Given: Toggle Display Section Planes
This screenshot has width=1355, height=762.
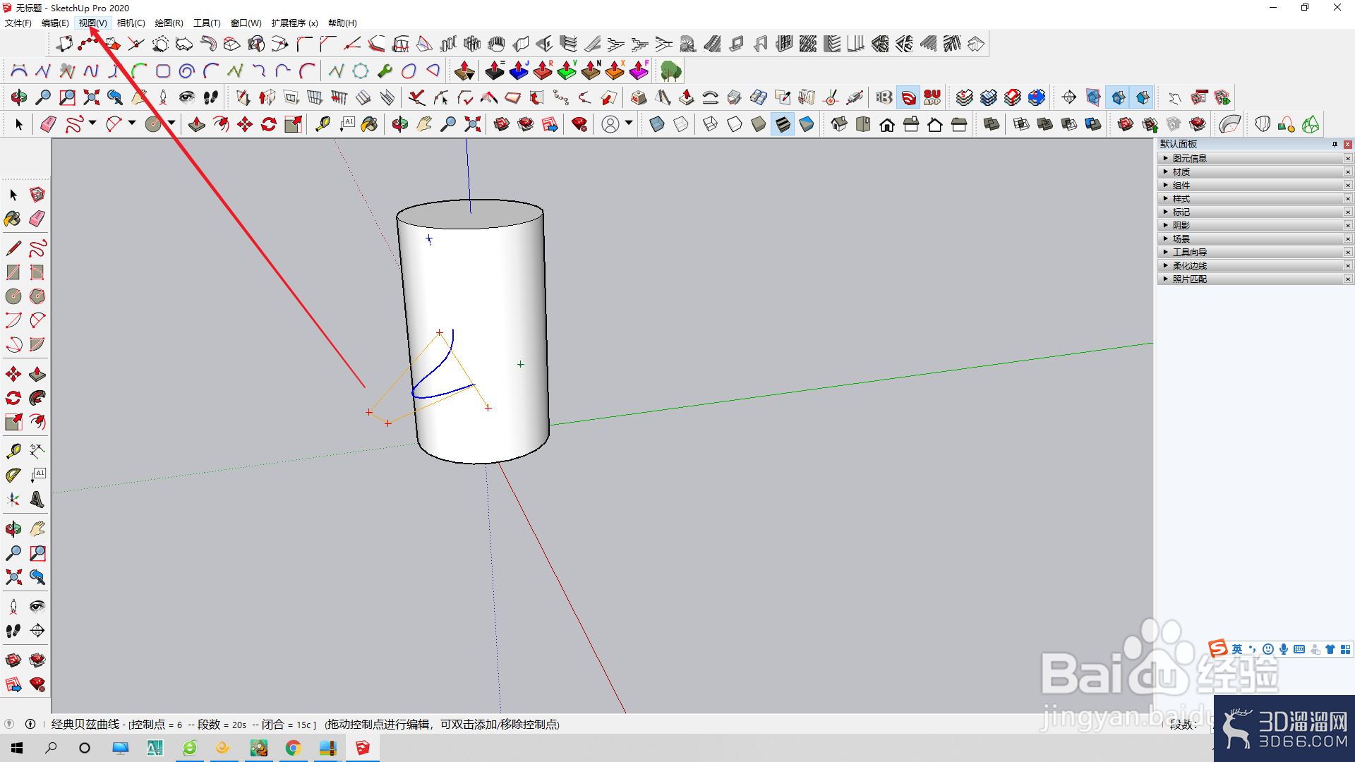Looking at the screenshot, I should coord(1093,97).
